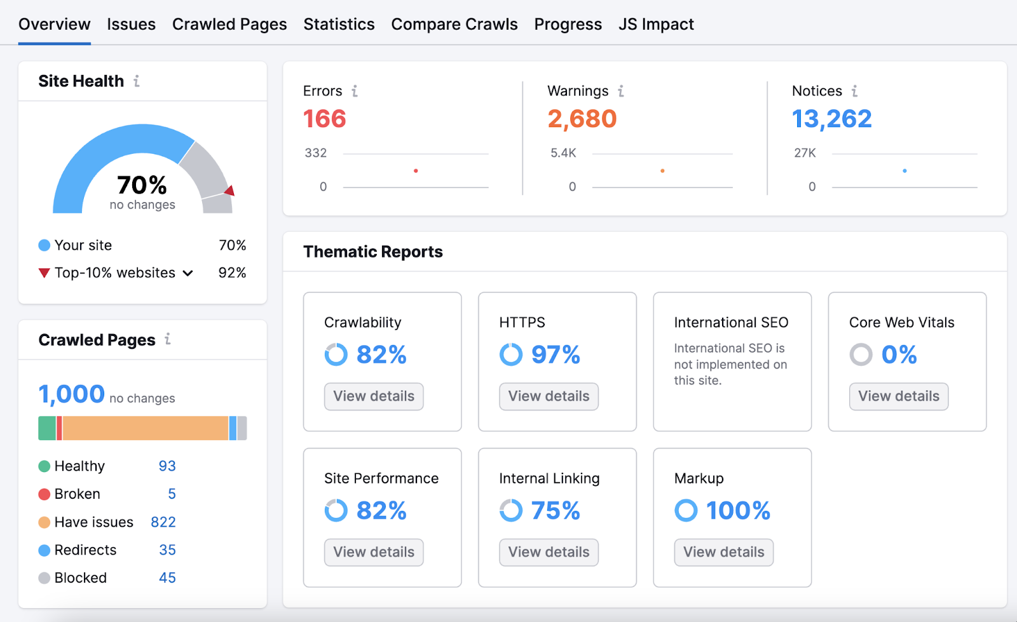Click View details under Internal Linking
The width and height of the screenshot is (1017, 622).
coord(548,552)
